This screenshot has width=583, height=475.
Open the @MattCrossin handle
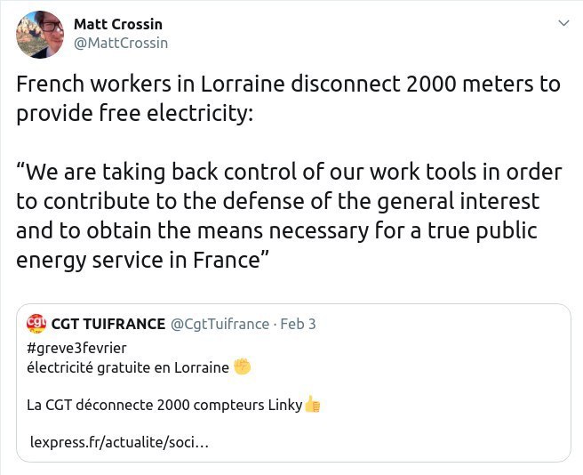pos(121,43)
